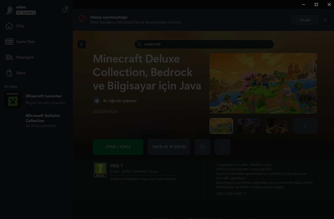334x219 pixels.
Task: Go back with the left arrow button
Action: (x=82, y=44)
